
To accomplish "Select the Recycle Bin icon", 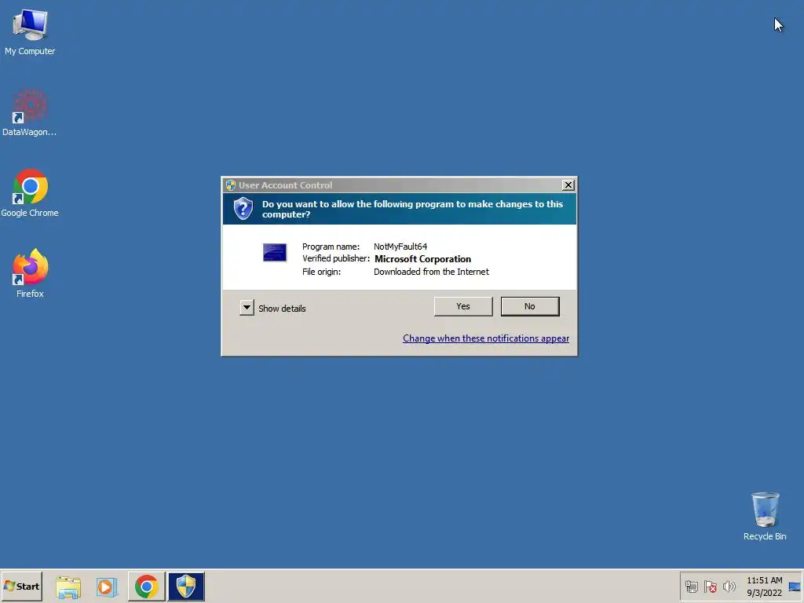I will tap(765, 517).
